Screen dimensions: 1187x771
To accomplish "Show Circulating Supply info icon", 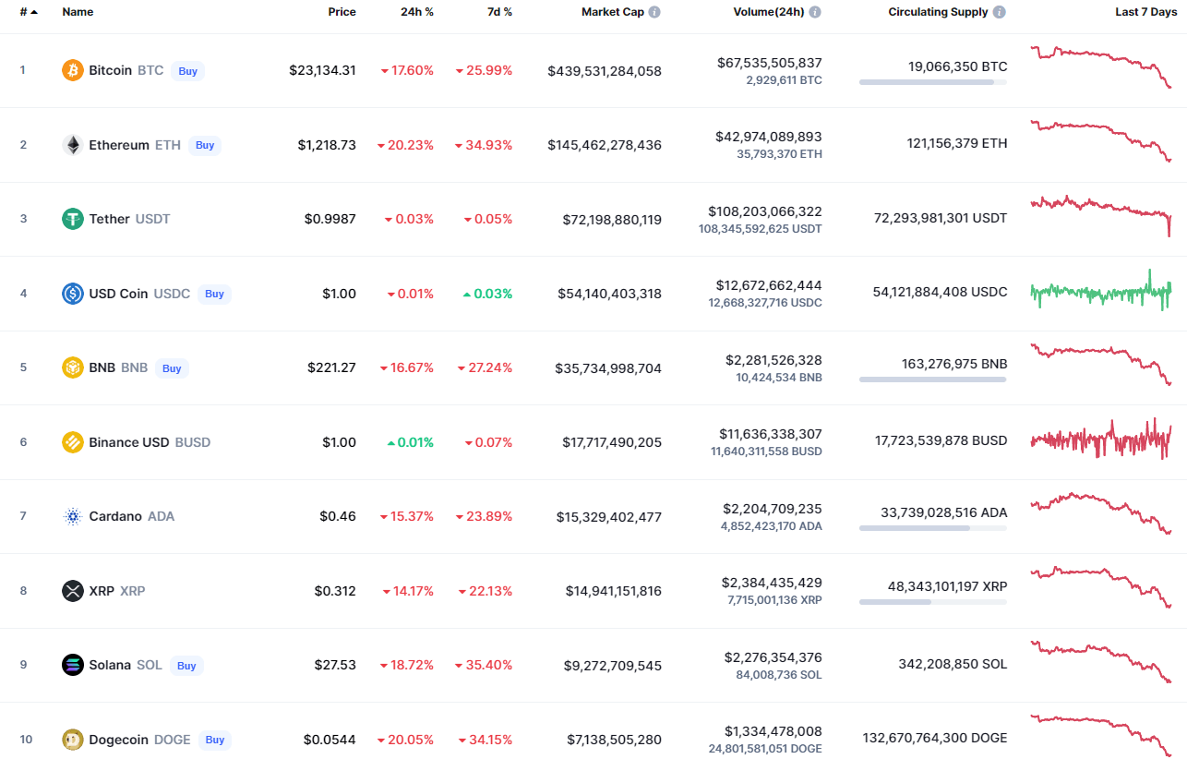I will click(1000, 12).
